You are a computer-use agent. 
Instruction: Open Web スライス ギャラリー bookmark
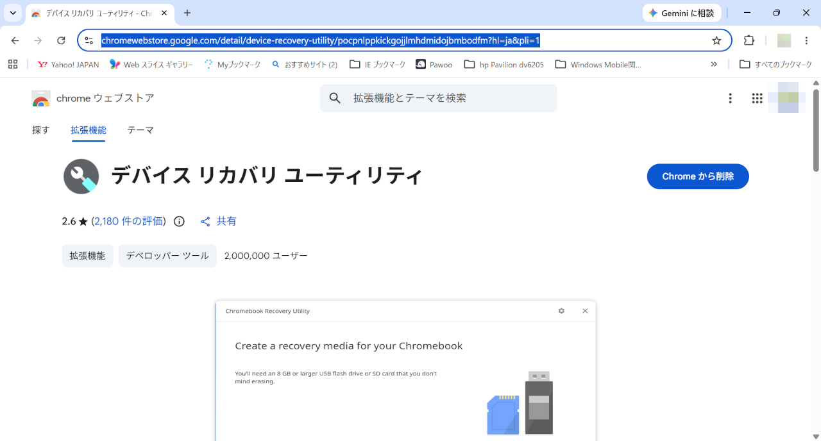click(151, 64)
